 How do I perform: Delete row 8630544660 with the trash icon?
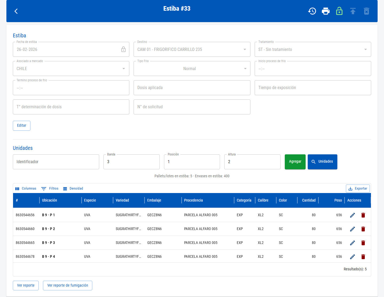(363, 229)
